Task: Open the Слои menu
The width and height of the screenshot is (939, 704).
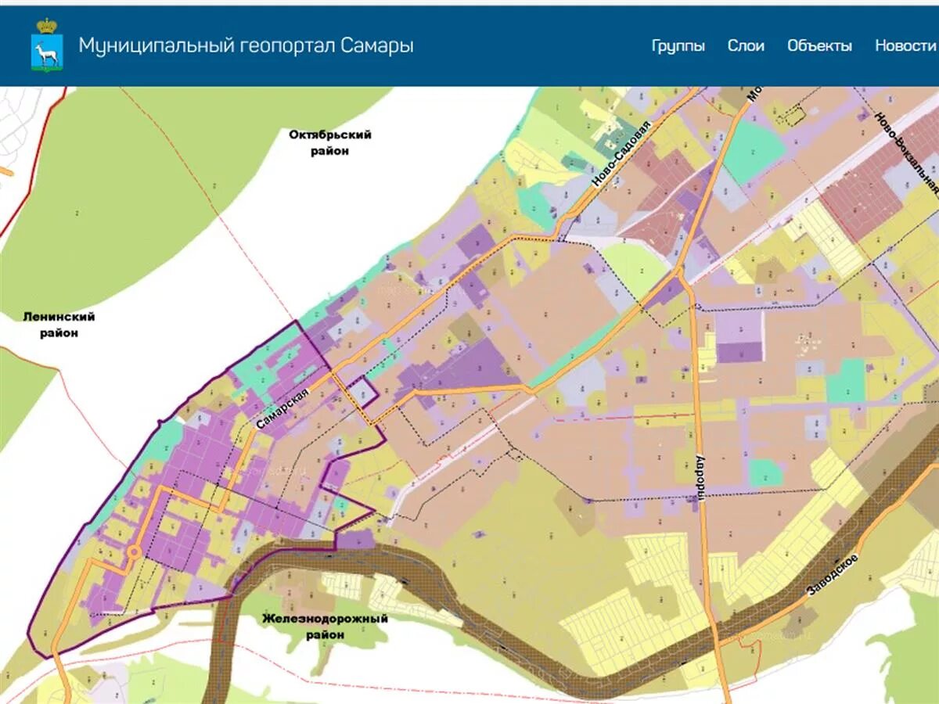Action: (x=745, y=45)
